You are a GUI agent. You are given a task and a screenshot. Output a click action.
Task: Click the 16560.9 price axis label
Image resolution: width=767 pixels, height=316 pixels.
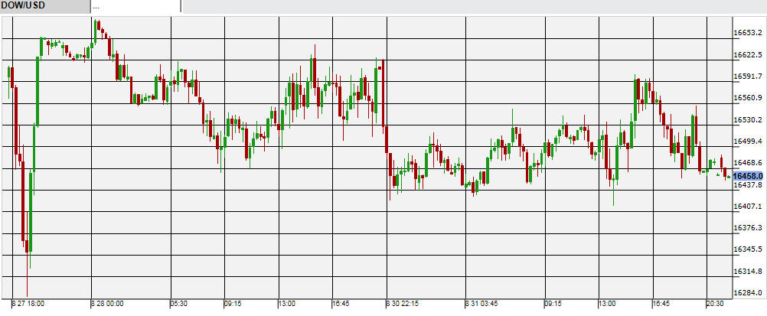click(749, 98)
